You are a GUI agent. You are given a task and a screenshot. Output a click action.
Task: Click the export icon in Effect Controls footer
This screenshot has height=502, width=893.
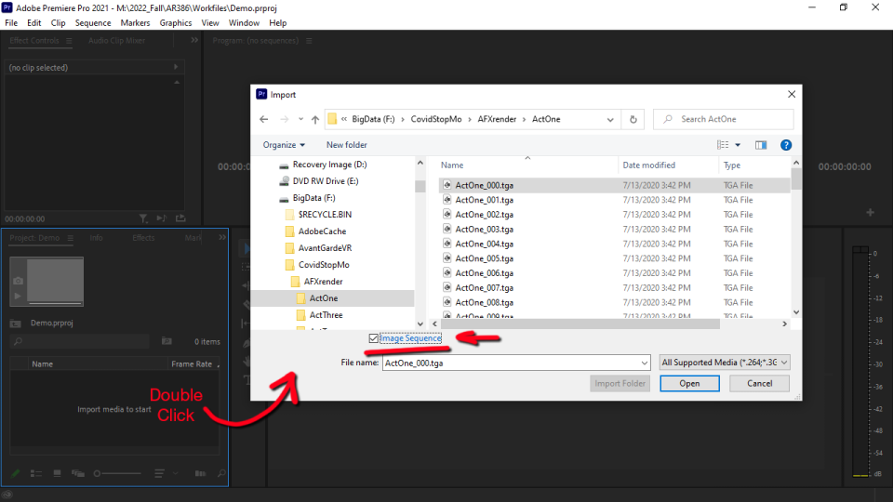pyautogui.click(x=180, y=218)
